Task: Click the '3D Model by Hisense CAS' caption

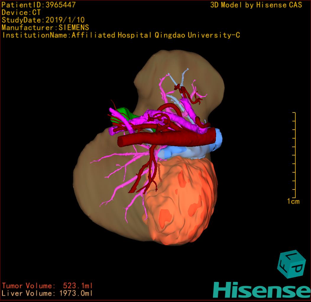Action: pyautogui.click(x=256, y=5)
